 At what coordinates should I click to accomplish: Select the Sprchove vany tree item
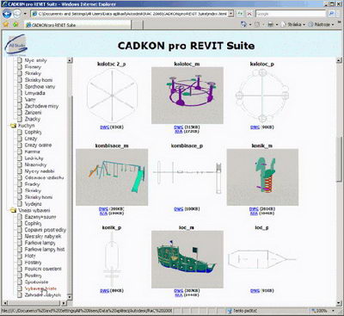pyautogui.click(x=40, y=86)
